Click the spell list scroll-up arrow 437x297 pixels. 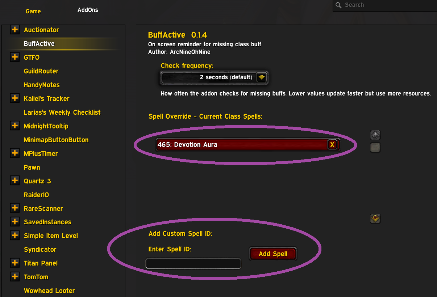click(375, 135)
